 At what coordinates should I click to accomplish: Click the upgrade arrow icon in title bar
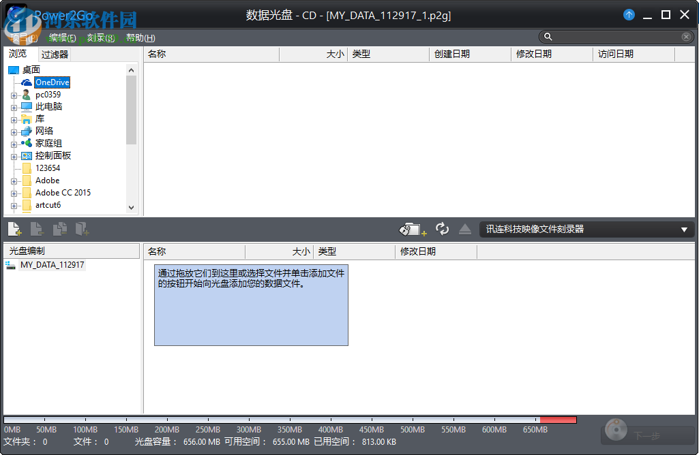(x=628, y=14)
